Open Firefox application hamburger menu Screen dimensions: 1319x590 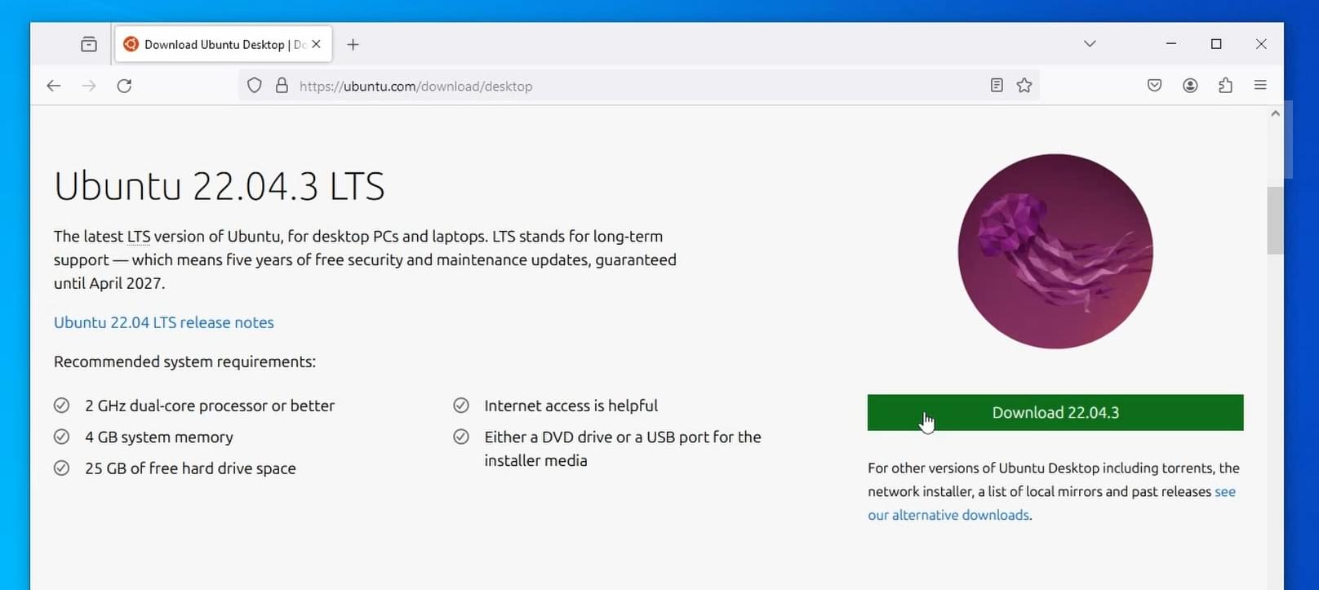tap(1260, 86)
